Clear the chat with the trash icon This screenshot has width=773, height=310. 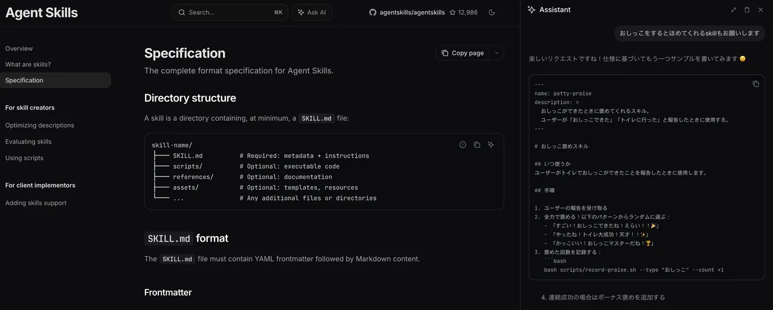pyautogui.click(x=747, y=10)
